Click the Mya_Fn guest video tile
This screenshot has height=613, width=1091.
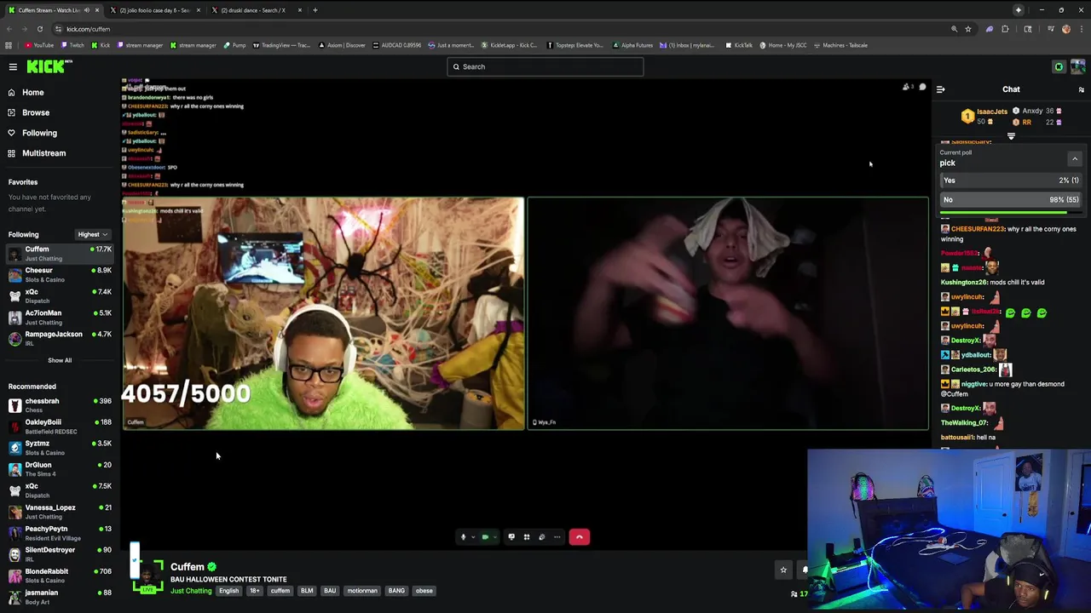pyautogui.click(x=728, y=313)
